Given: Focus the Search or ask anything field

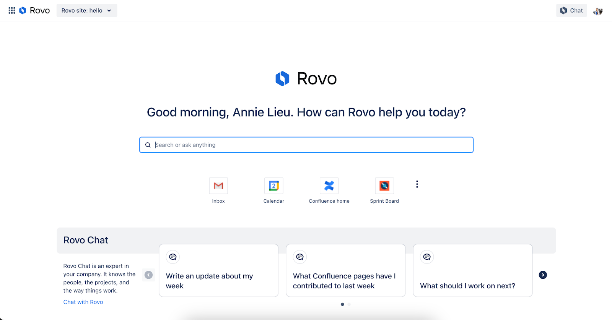Looking at the screenshot, I should point(306,145).
